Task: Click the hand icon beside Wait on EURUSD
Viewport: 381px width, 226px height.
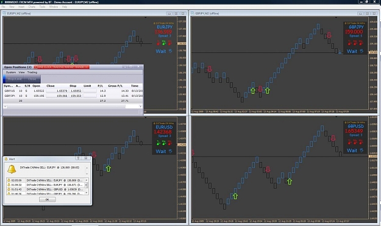Action: pyautogui.click(x=170, y=151)
